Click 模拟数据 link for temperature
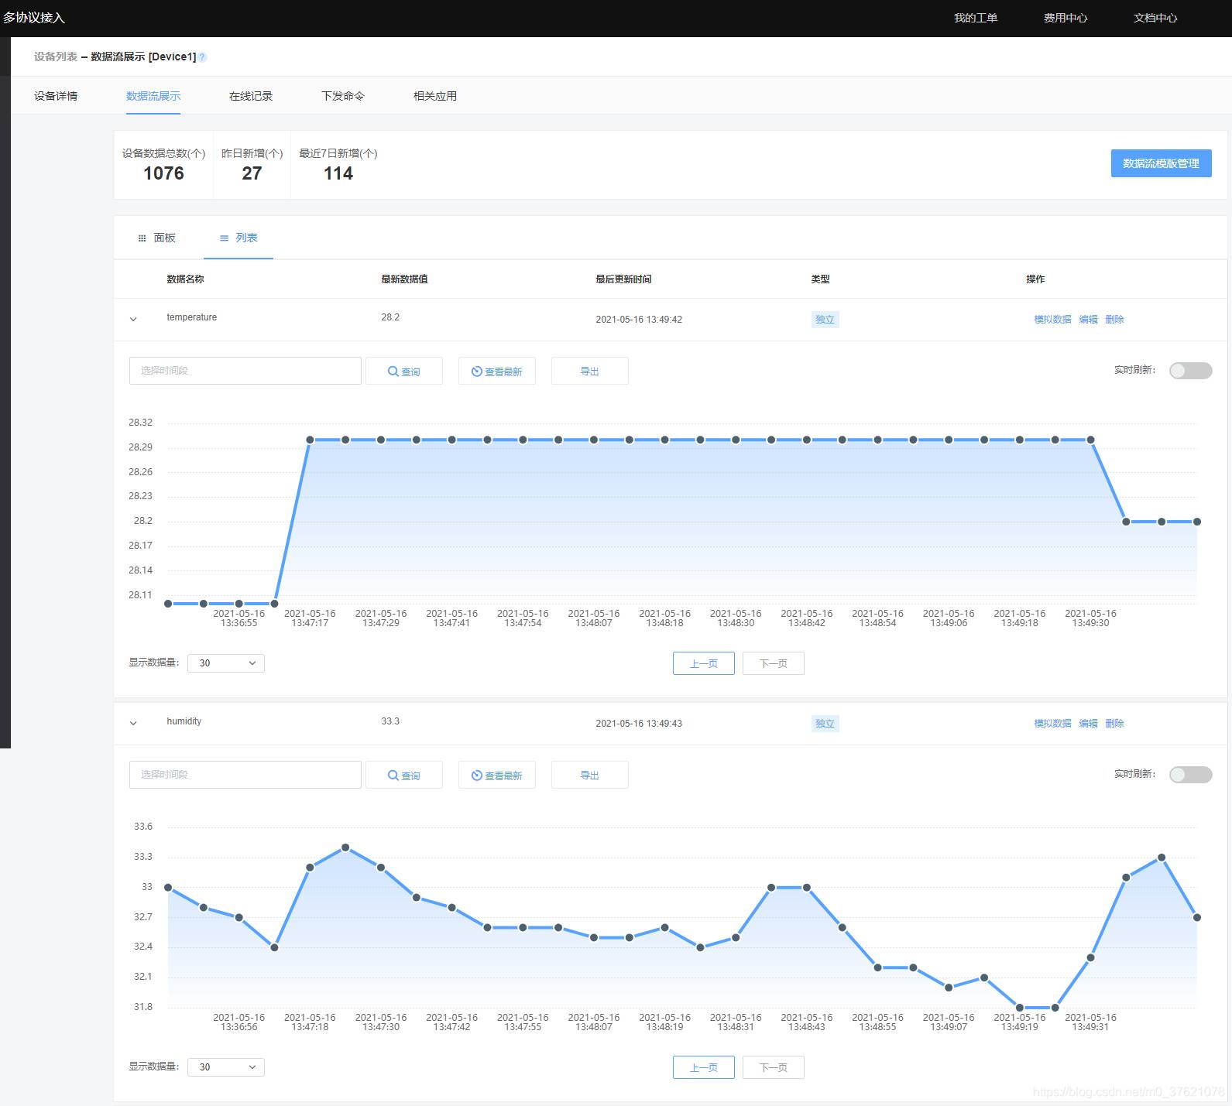This screenshot has height=1106, width=1232. click(1053, 320)
